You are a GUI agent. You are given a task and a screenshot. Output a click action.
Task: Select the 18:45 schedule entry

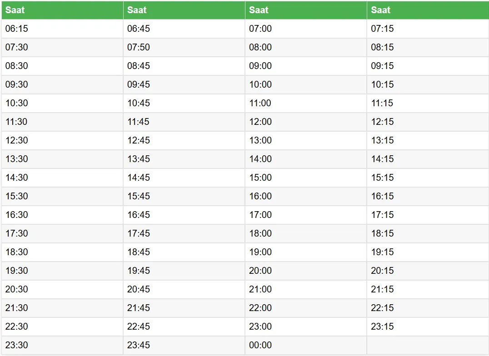(139, 252)
